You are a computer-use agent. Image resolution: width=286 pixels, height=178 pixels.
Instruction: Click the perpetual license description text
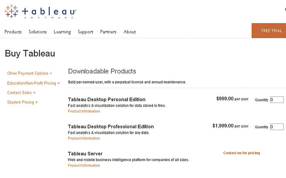coord(127,82)
